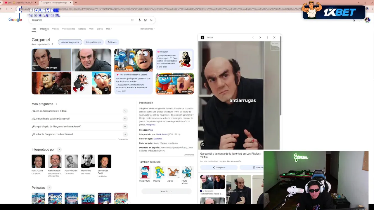Screen dimensions: 374x210
Task: Open the Papá Pitufo thumbnail
Action: click(144, 172)
